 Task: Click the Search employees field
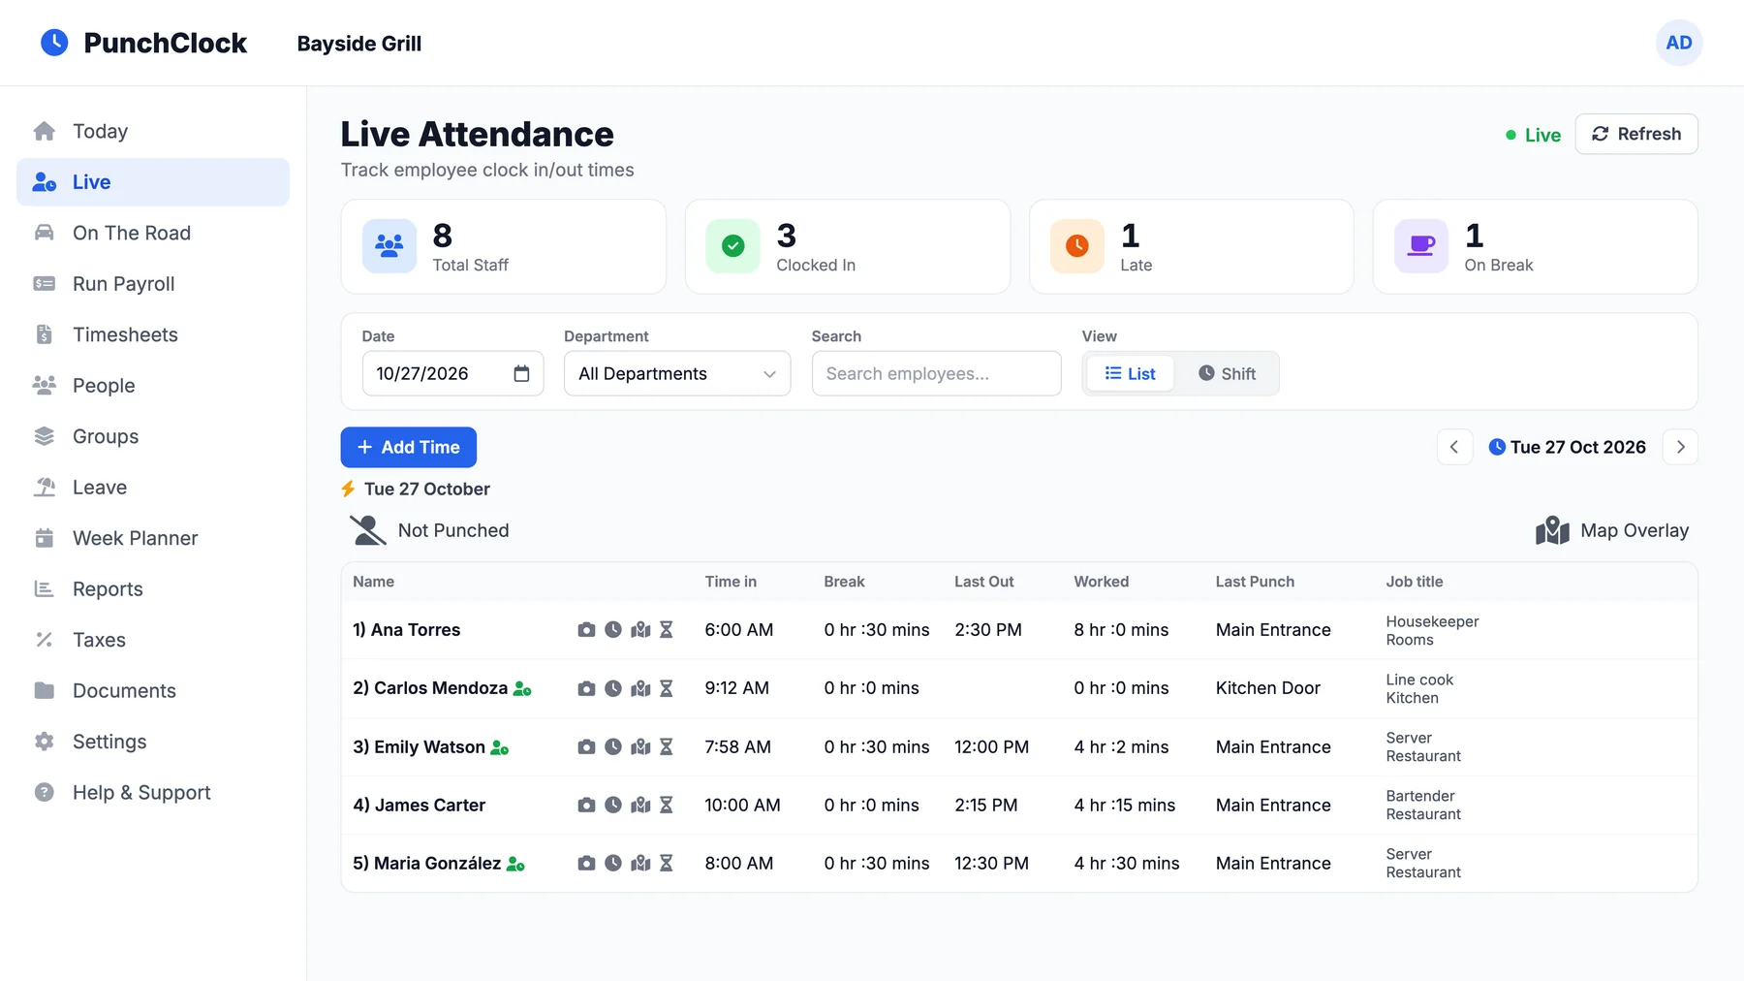(x=937, y=374)
